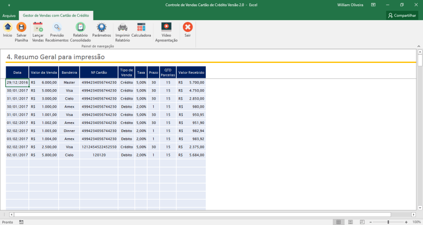Select Valor Recebido cell 4.750,00

191,91
